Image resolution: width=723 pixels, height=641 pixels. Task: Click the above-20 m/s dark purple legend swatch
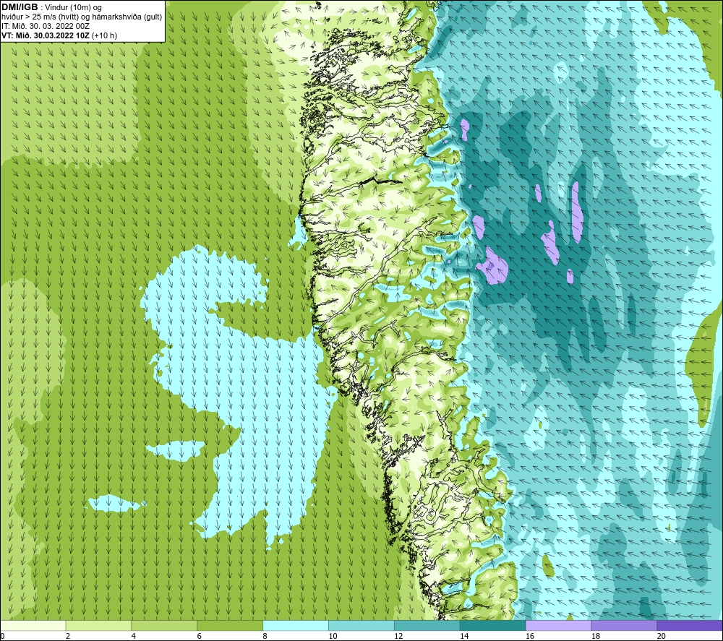(690, 625)
